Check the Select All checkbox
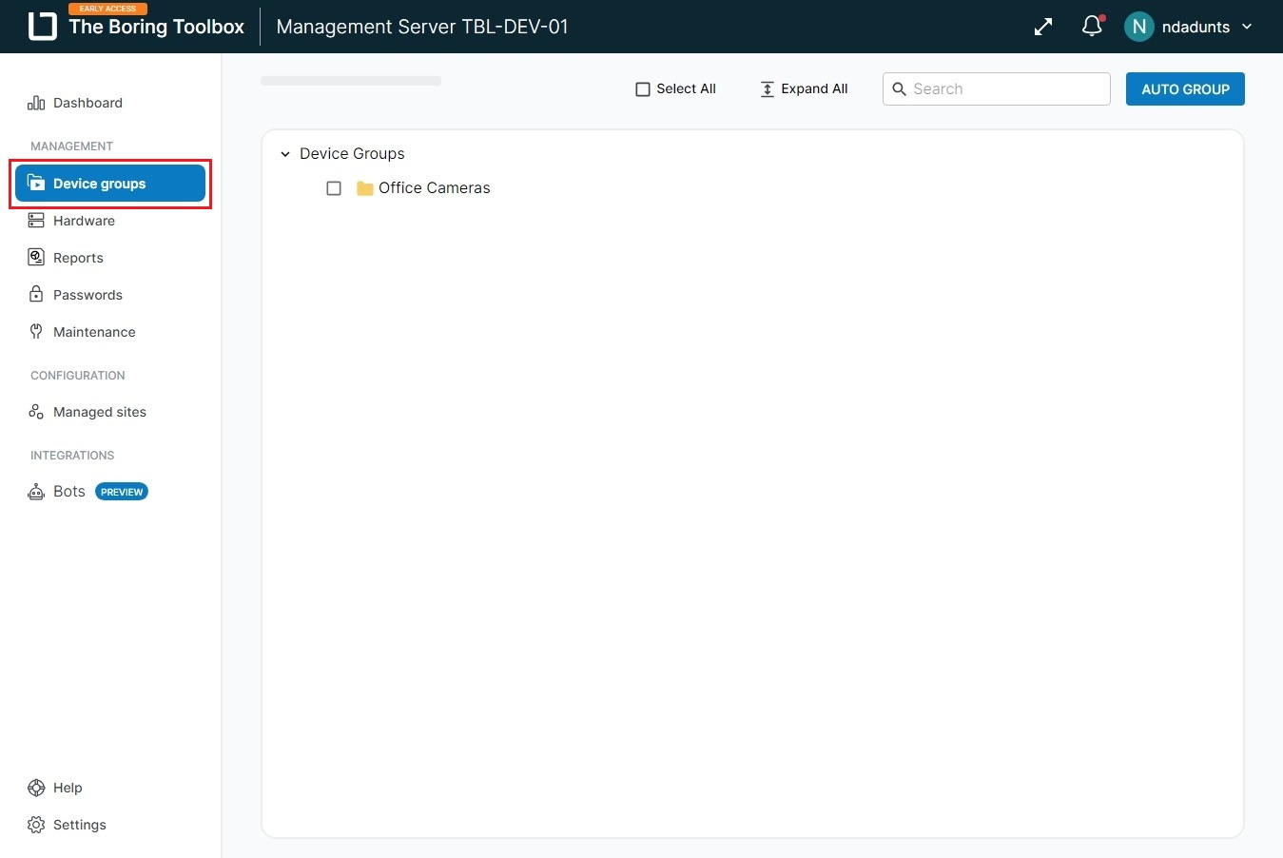1283x858 pixels. point(643,89)
